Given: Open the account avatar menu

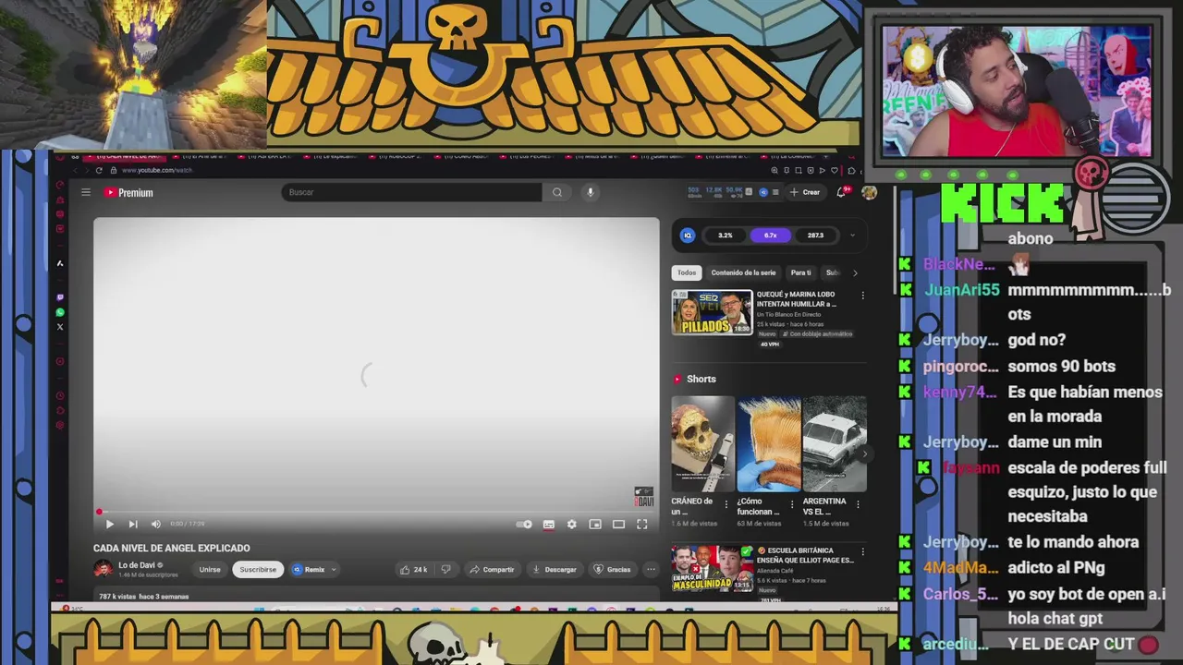Looking at the screenshot, I should coord(869,192).
